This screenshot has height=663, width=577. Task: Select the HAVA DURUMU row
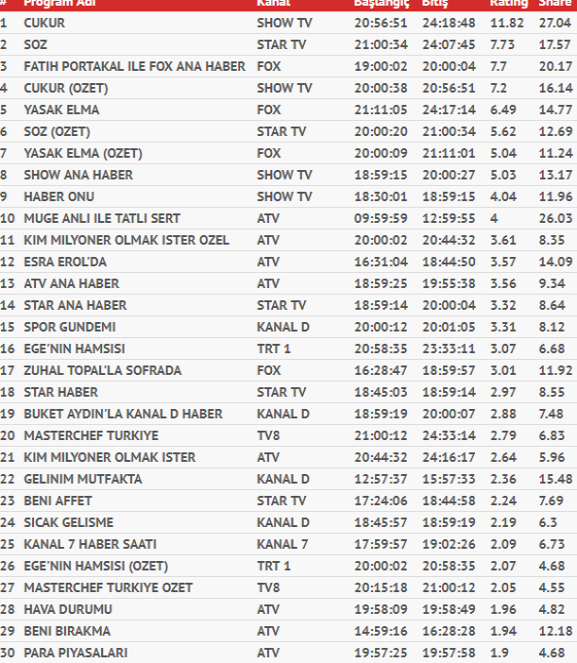point(68,609)
